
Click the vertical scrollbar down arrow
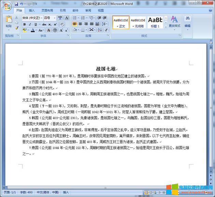[211, 172]
